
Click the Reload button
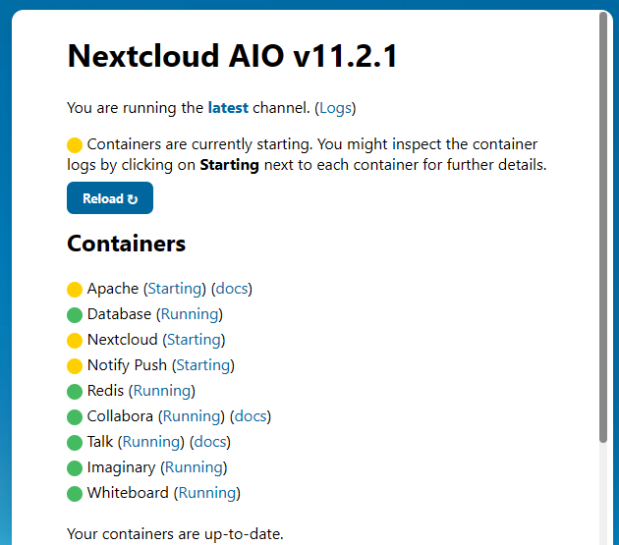click(x=110, y=197)
